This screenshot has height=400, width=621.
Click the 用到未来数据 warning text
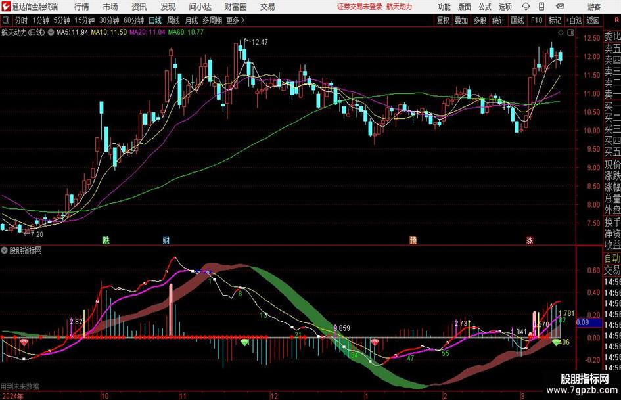(20, 386)
